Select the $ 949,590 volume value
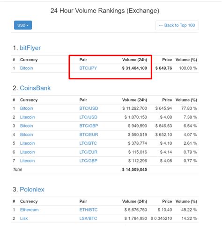222x226 pixels. 137,126
